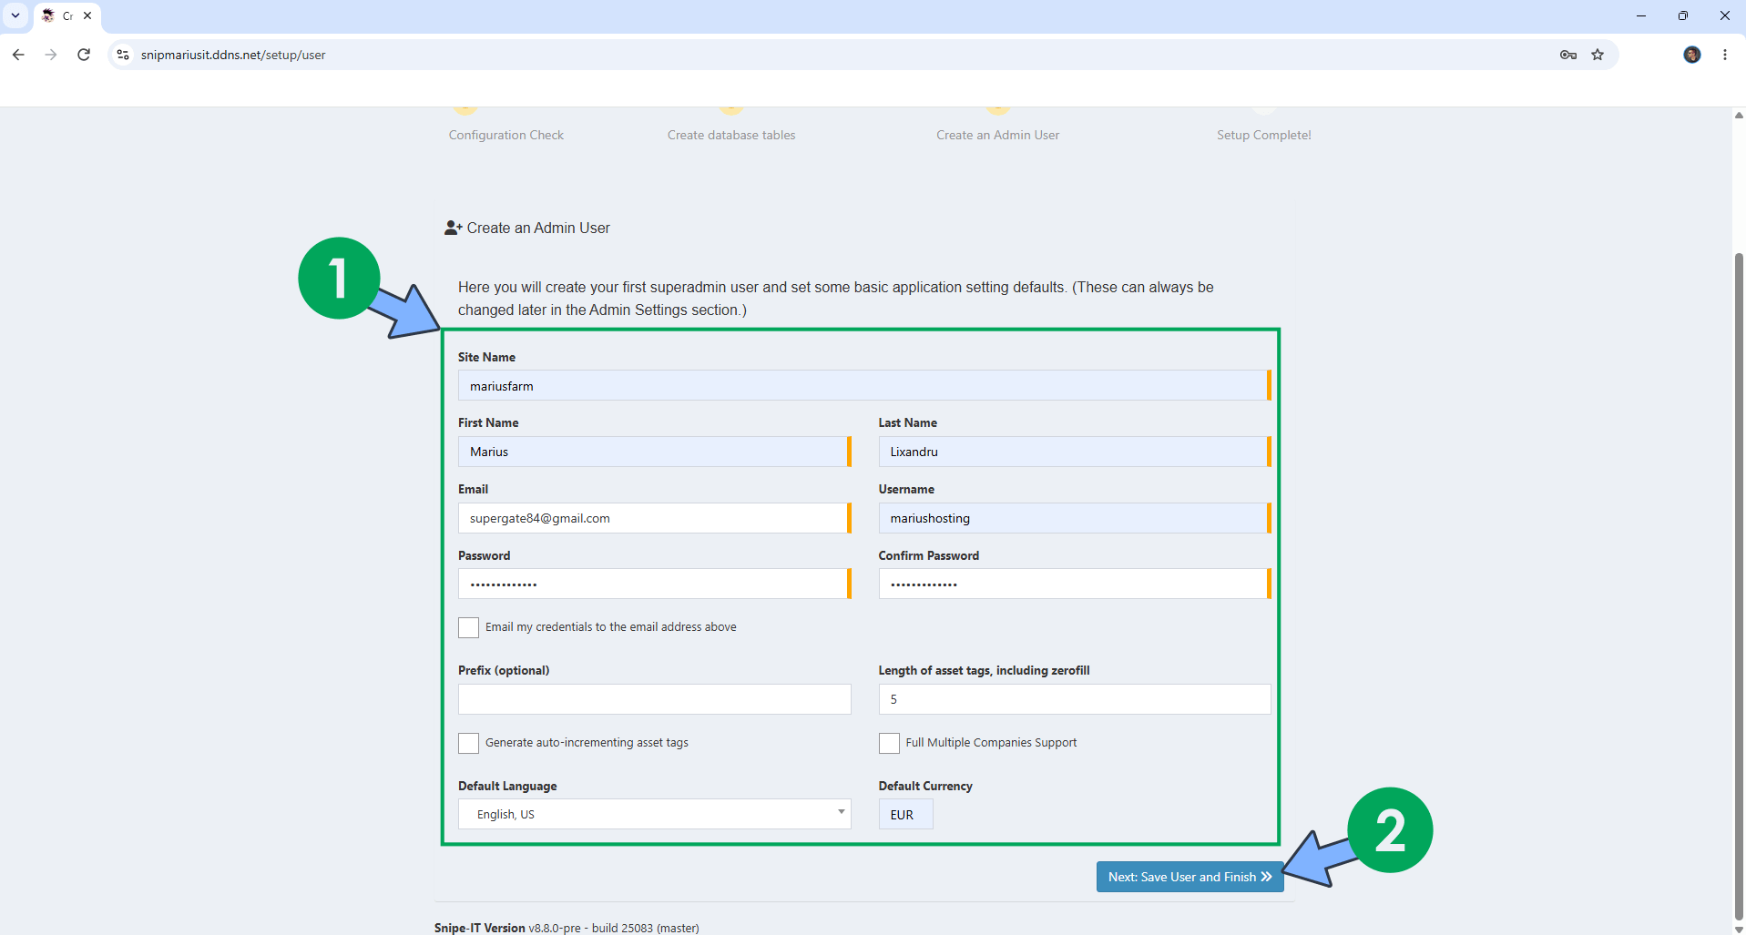This screenshot has height=935, width=1746.
Task: Bookmark this page with the star
Action: tap(1598, 55)
